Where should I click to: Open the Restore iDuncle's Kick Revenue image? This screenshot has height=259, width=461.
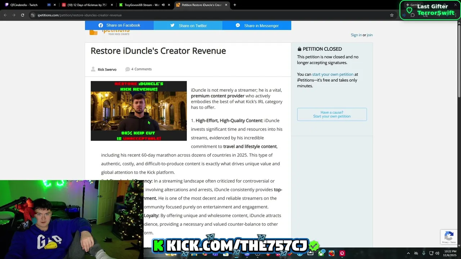coord(139,111)
